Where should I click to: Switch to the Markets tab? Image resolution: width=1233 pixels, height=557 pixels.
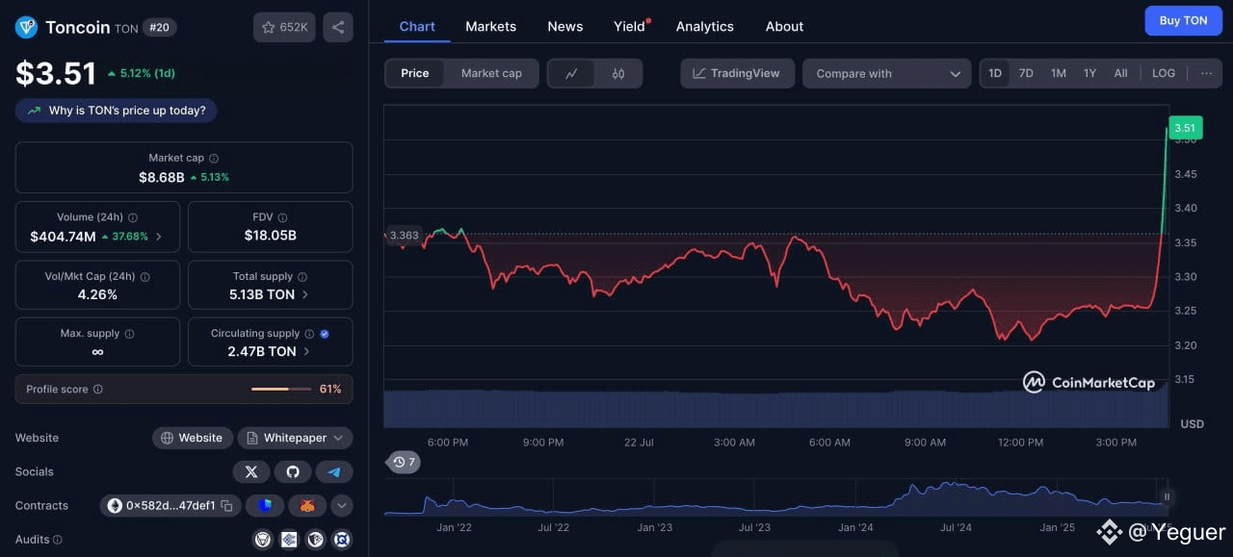[491, 26]
